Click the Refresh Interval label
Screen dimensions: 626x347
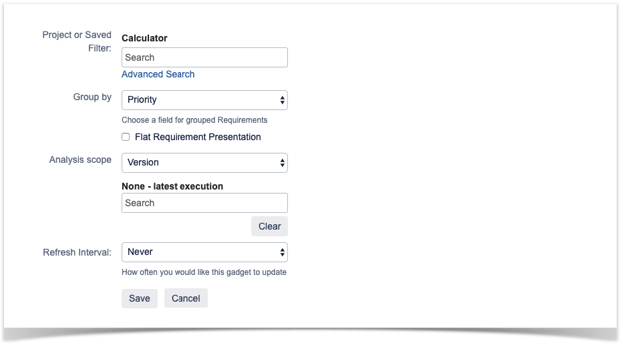(x=77, y=252)
